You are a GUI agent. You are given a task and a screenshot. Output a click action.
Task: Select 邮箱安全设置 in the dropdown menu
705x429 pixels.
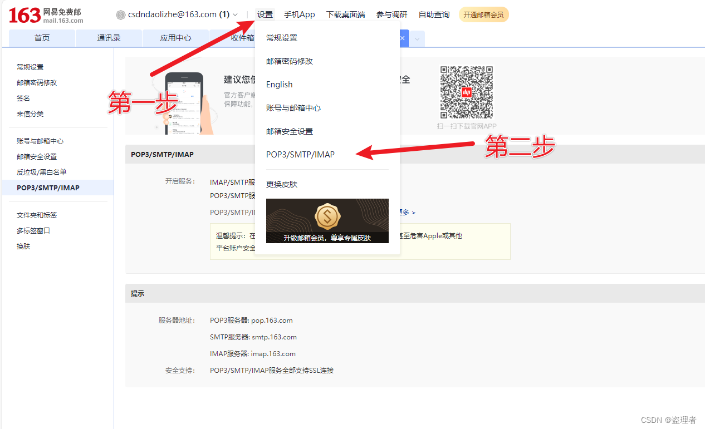[290, 131]
